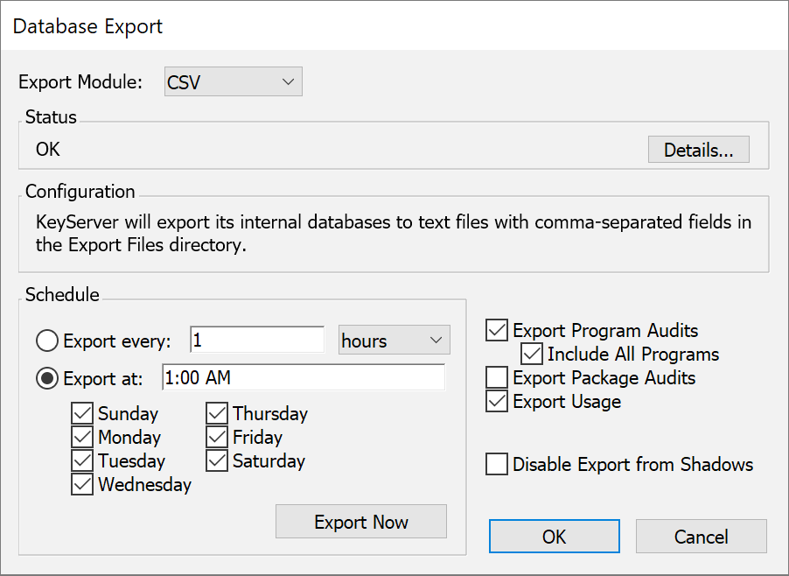Open the Export Module CSV dropdown
This screenshot has height=576, width=789.
(x=233, y=82)
